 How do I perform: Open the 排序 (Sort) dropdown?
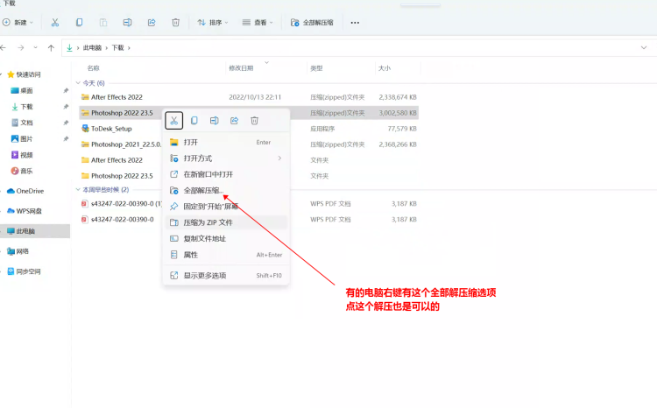(213, 22)
